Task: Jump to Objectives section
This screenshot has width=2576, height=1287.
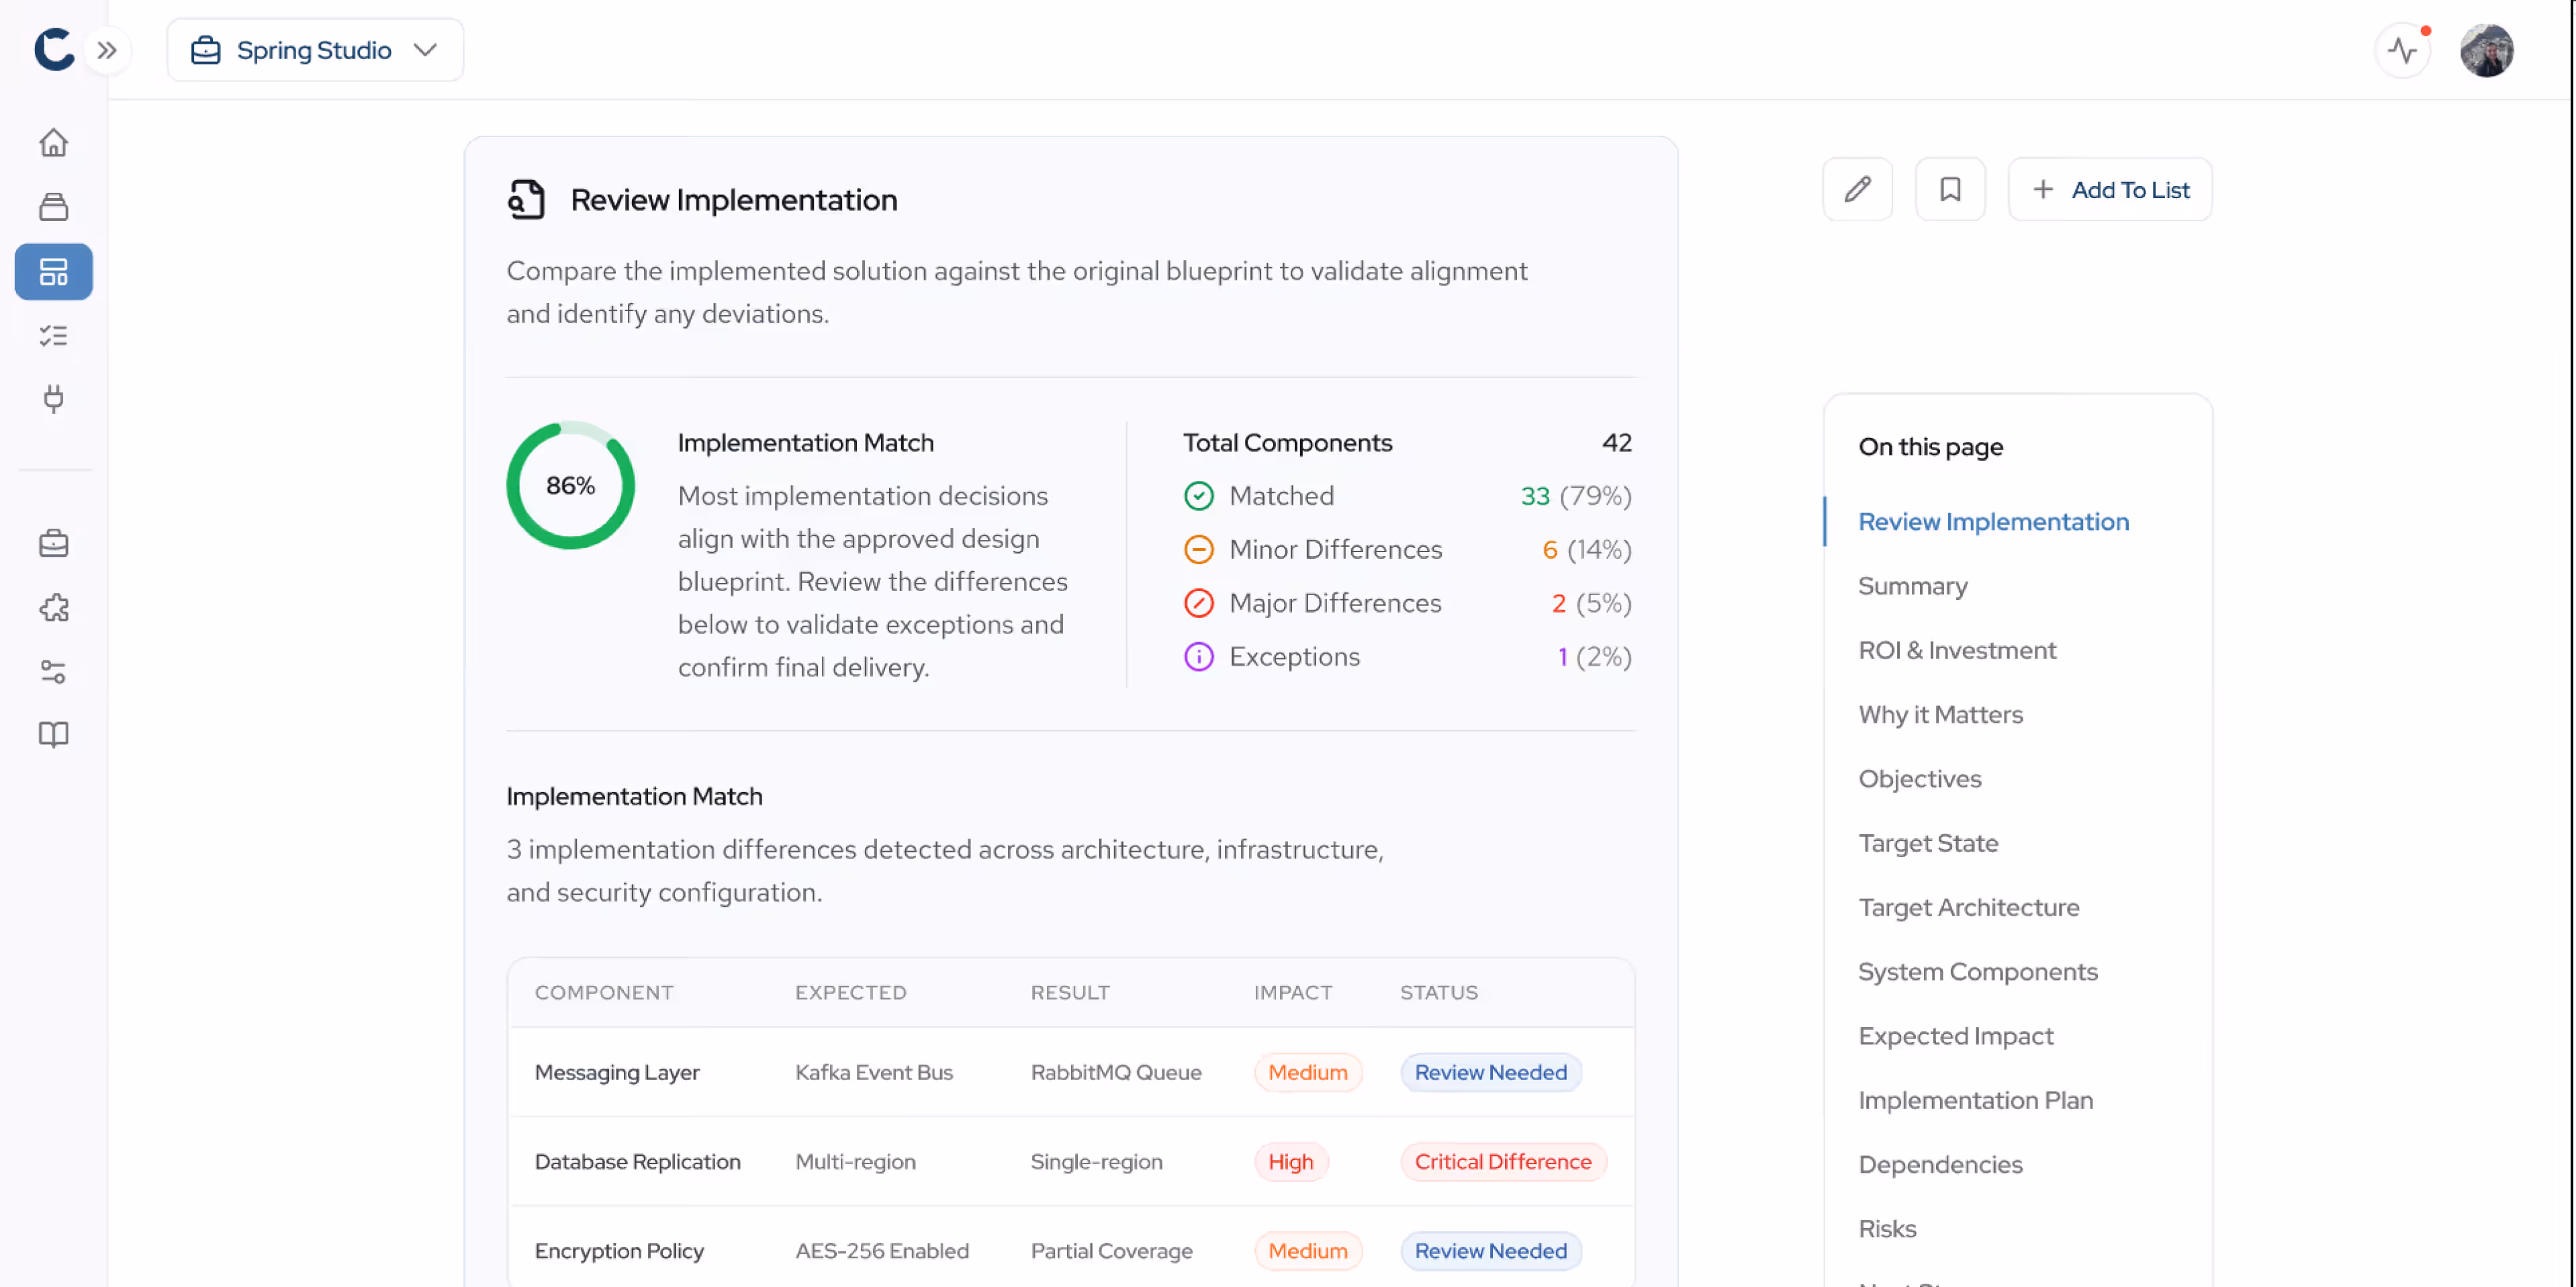Action: pos(1919,779)
